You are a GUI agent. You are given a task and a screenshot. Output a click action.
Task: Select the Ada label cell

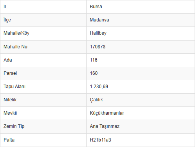8,60
